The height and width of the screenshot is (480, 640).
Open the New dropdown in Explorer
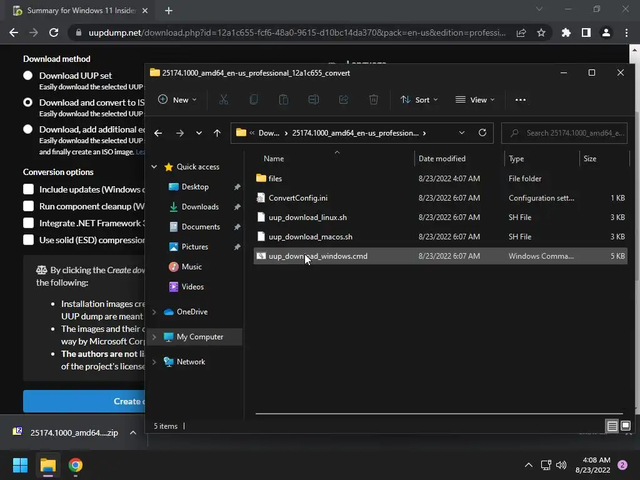(x=177, y=99)
